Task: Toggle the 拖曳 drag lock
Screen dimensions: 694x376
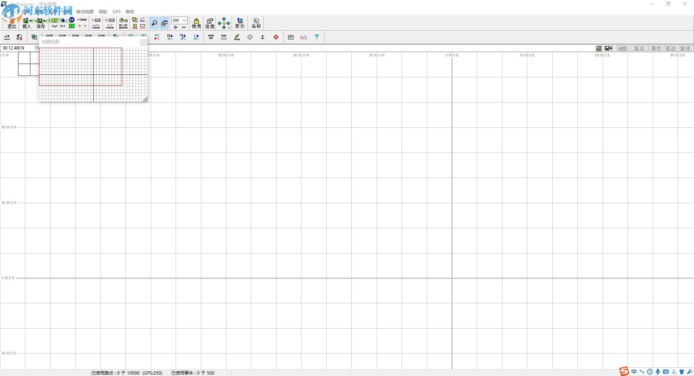Action: pos(196,23)
